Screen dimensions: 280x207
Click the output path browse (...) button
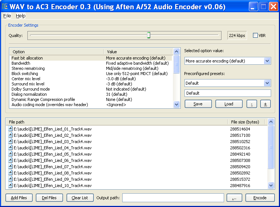click(x=234, y=198)
